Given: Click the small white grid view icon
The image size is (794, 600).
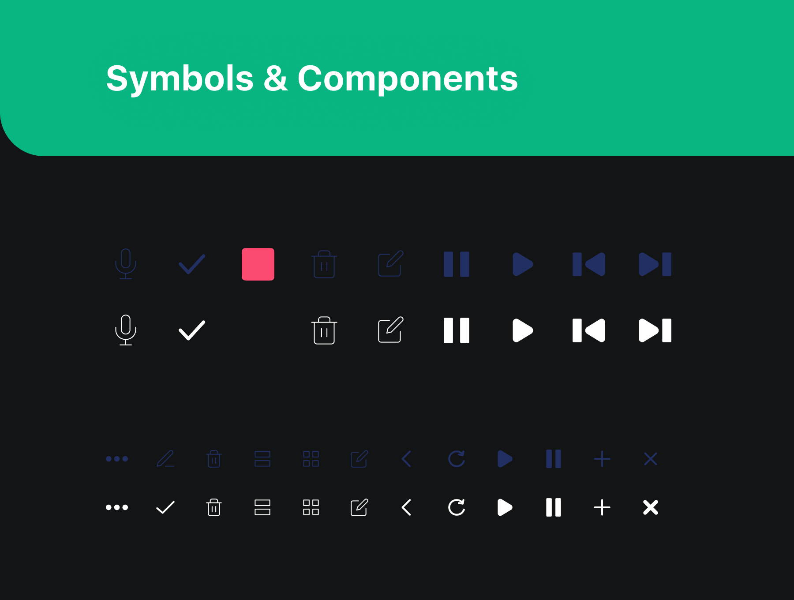Looking at the screenshot, I should click(311, 507).
